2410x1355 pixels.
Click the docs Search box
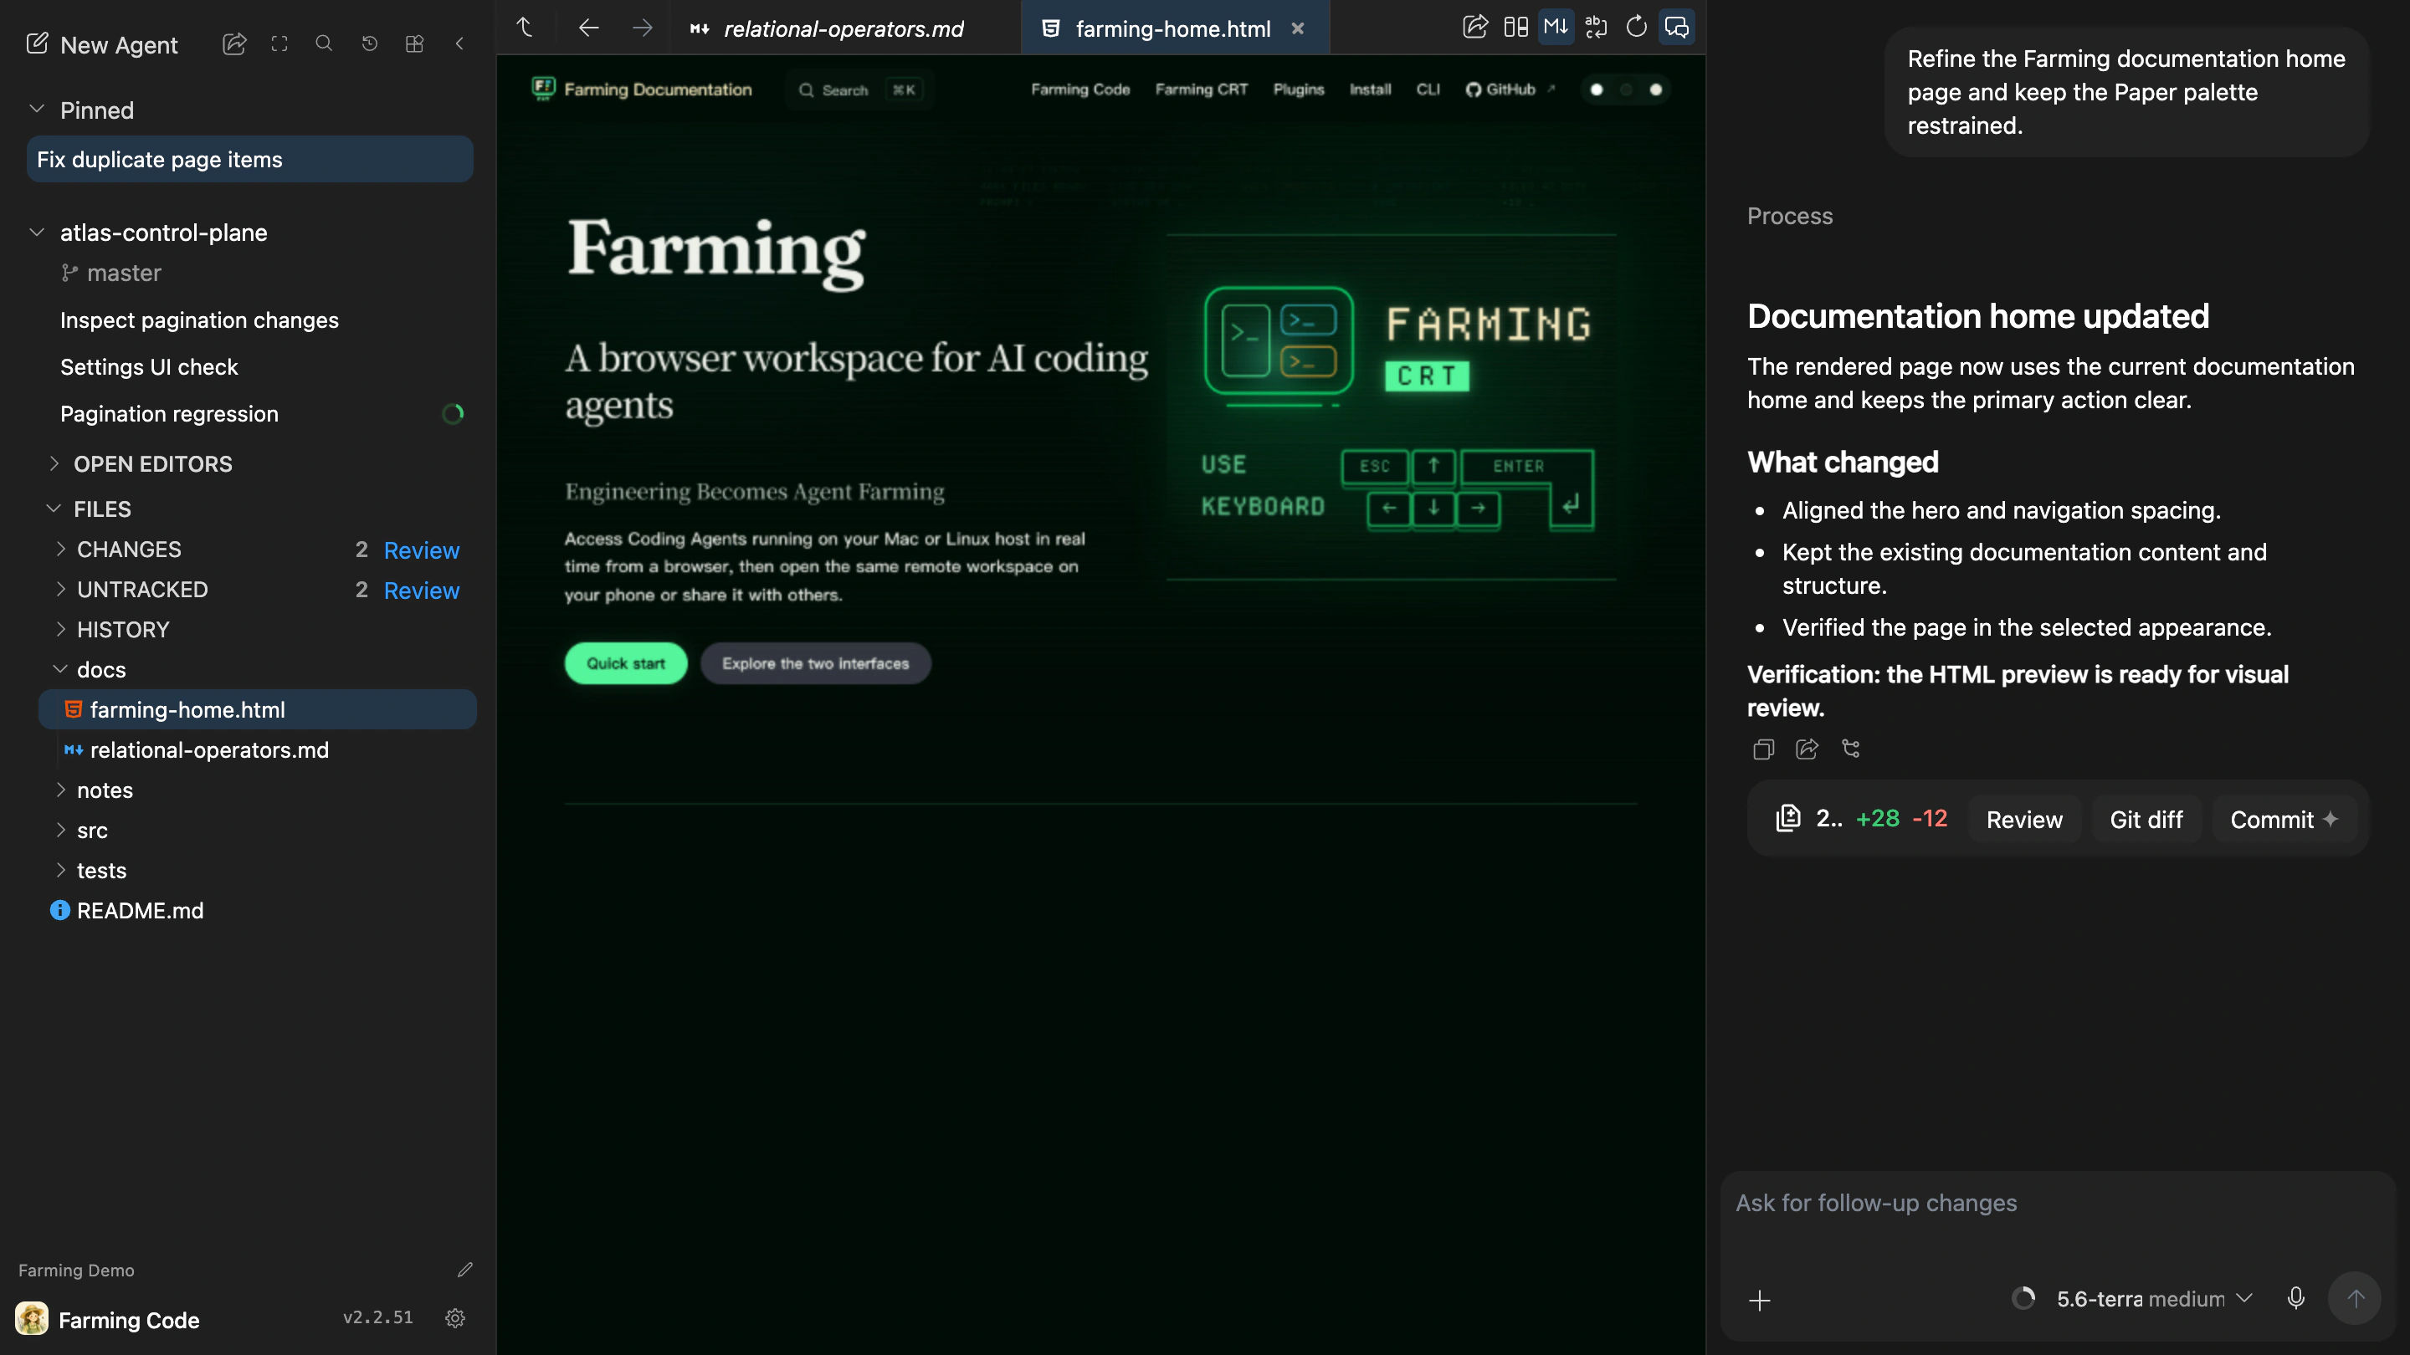click(859, 89)
